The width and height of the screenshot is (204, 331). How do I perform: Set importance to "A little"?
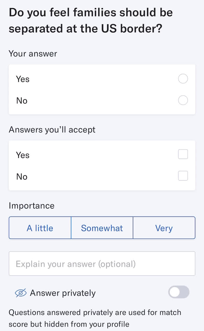click(x=40, y=228)
